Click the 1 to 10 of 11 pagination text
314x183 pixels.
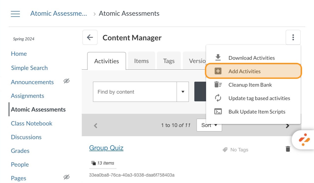coord(176,125)
